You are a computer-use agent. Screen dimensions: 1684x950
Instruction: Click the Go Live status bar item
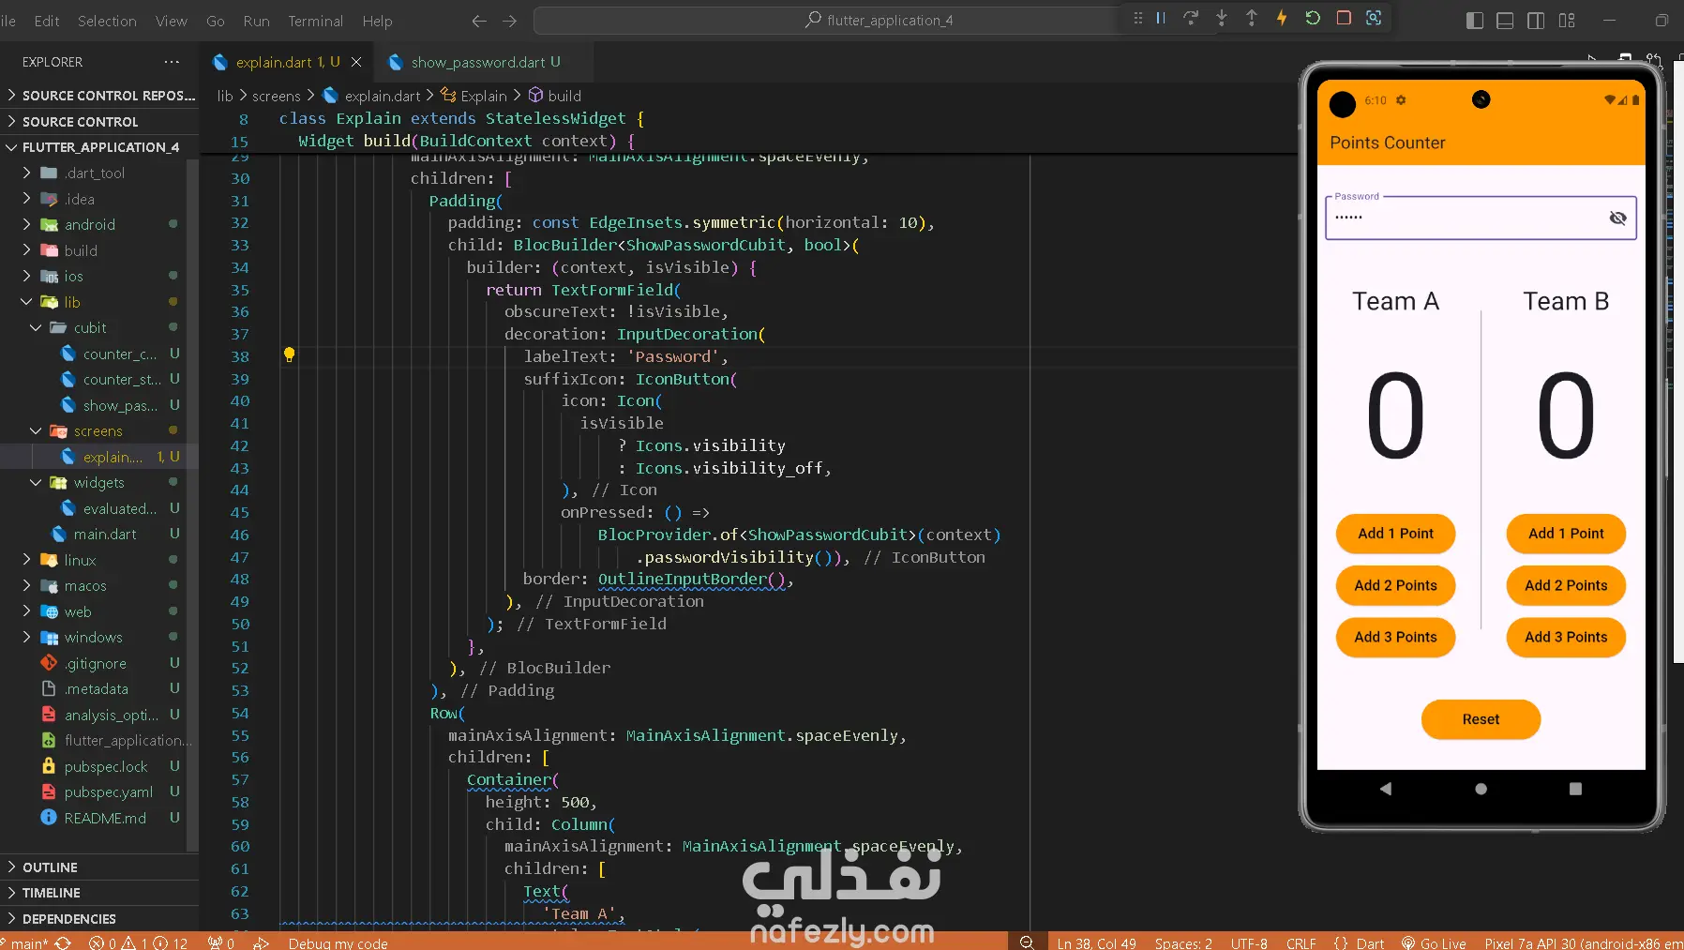(x=1434, y=942)
